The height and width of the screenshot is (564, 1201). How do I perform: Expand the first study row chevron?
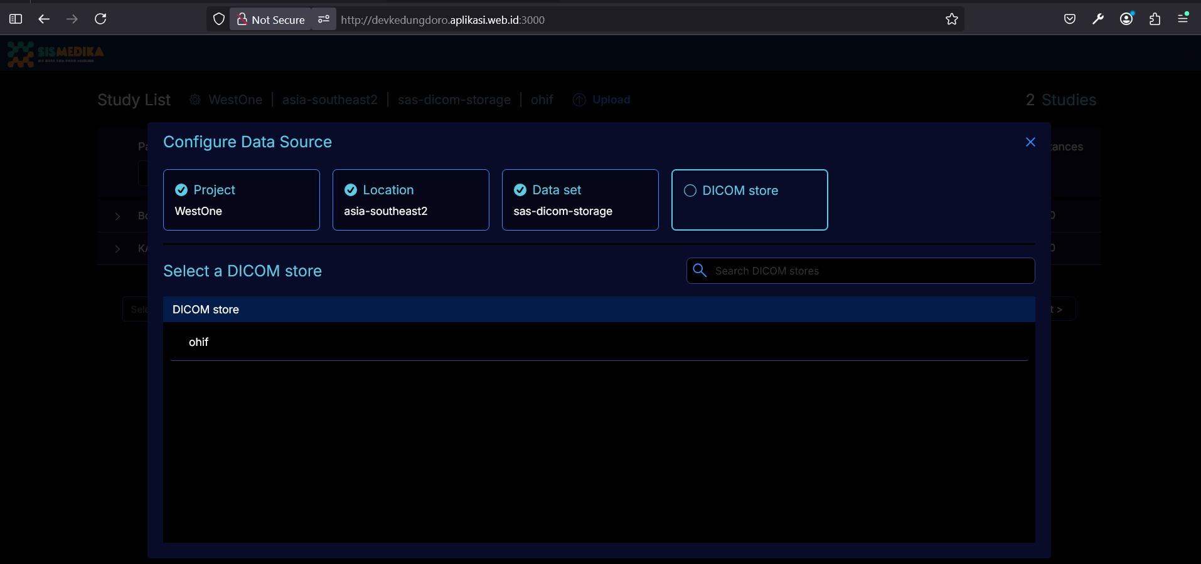pos(117,216)
